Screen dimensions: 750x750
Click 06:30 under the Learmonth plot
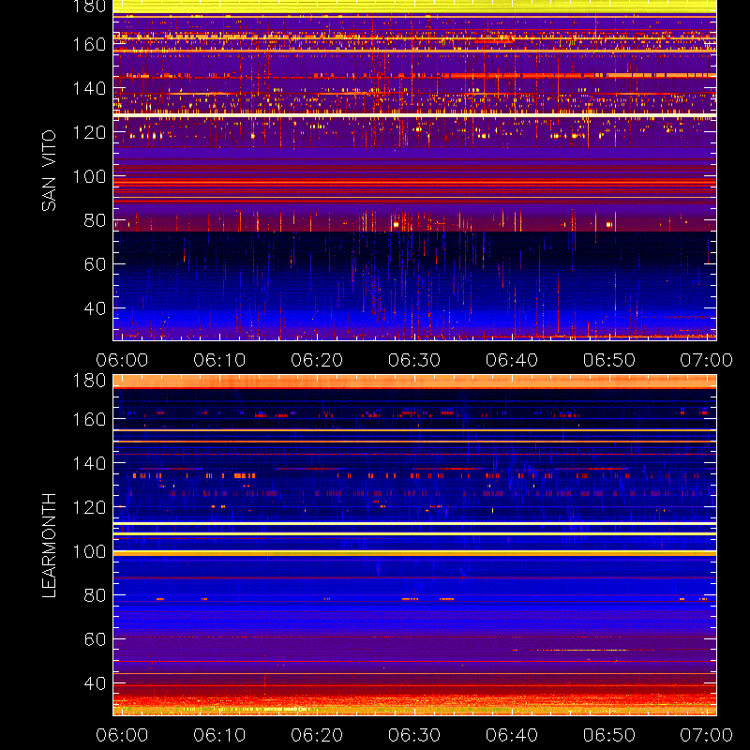(x=414, y=735)
